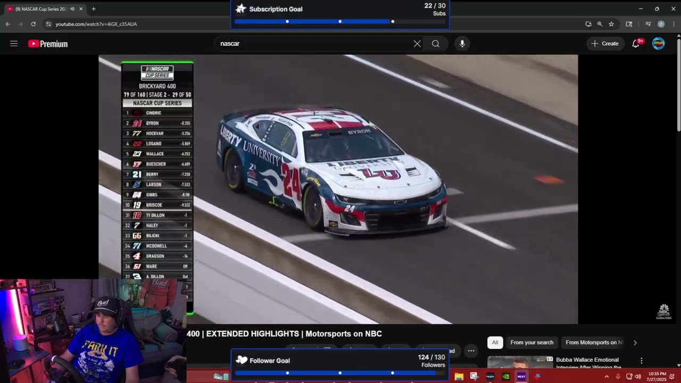Screen dimensions: 681x383
Task: Show hidden system tray icons
Action: point(606,377)
